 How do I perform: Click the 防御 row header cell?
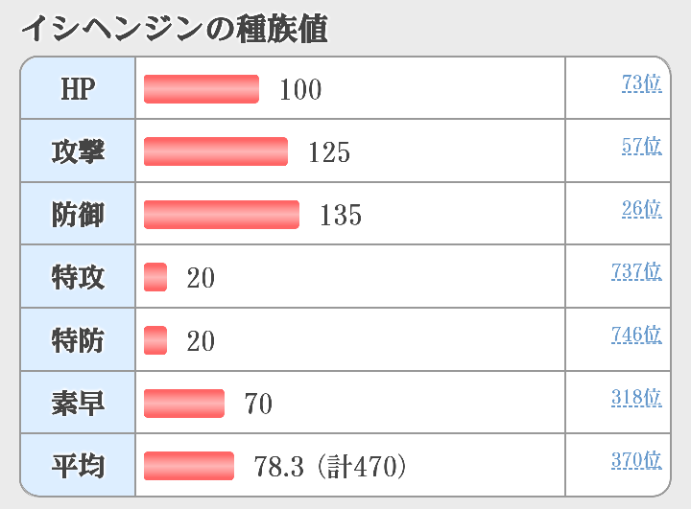pyautogui.click(x=78, y=215)
